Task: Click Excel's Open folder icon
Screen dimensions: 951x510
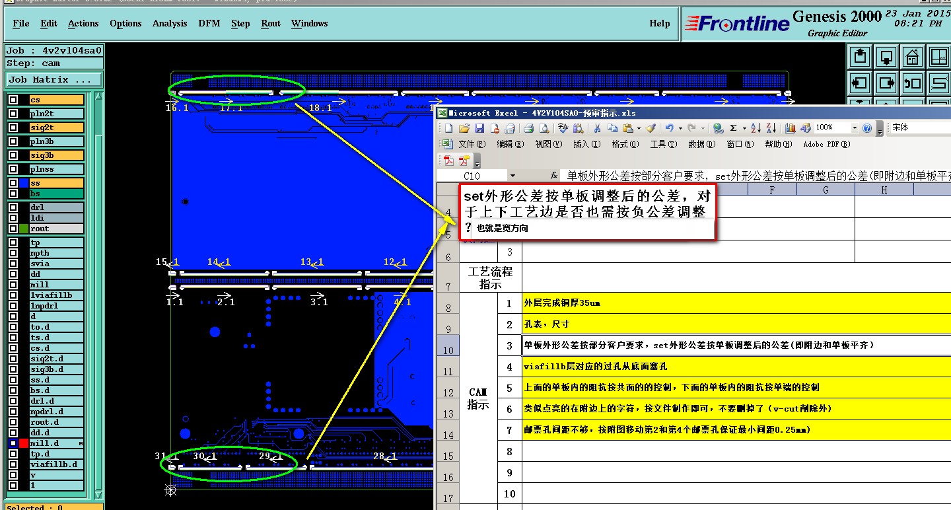Action: point(464,128)
